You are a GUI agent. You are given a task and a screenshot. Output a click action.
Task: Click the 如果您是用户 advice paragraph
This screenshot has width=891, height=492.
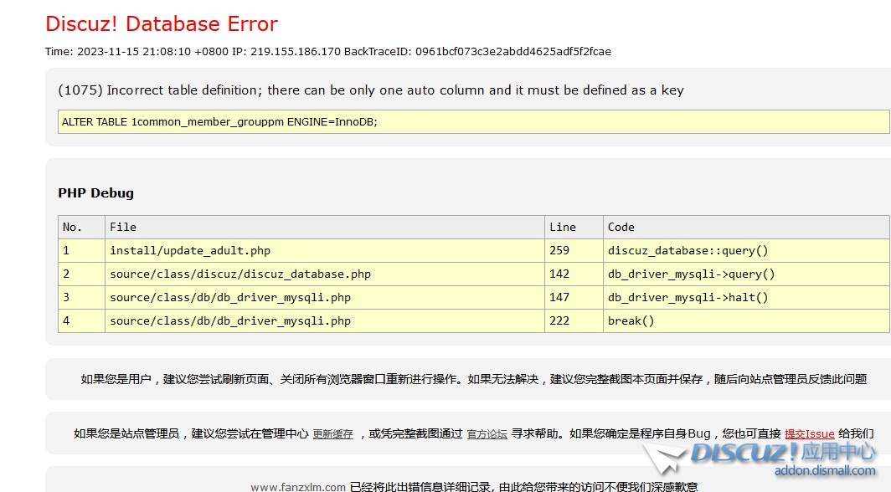474,379
